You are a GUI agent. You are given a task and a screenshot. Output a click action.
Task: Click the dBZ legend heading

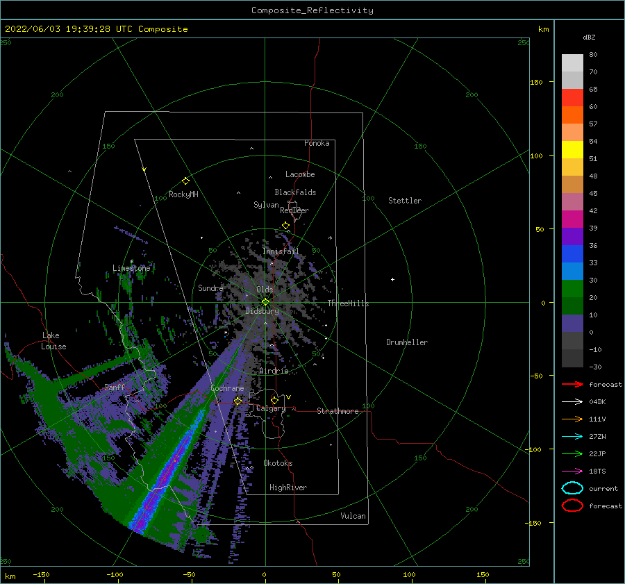click(589, 37)
